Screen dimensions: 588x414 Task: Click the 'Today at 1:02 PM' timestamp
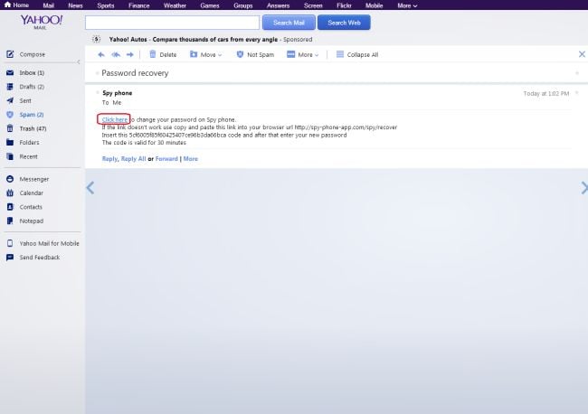point(546,93)
